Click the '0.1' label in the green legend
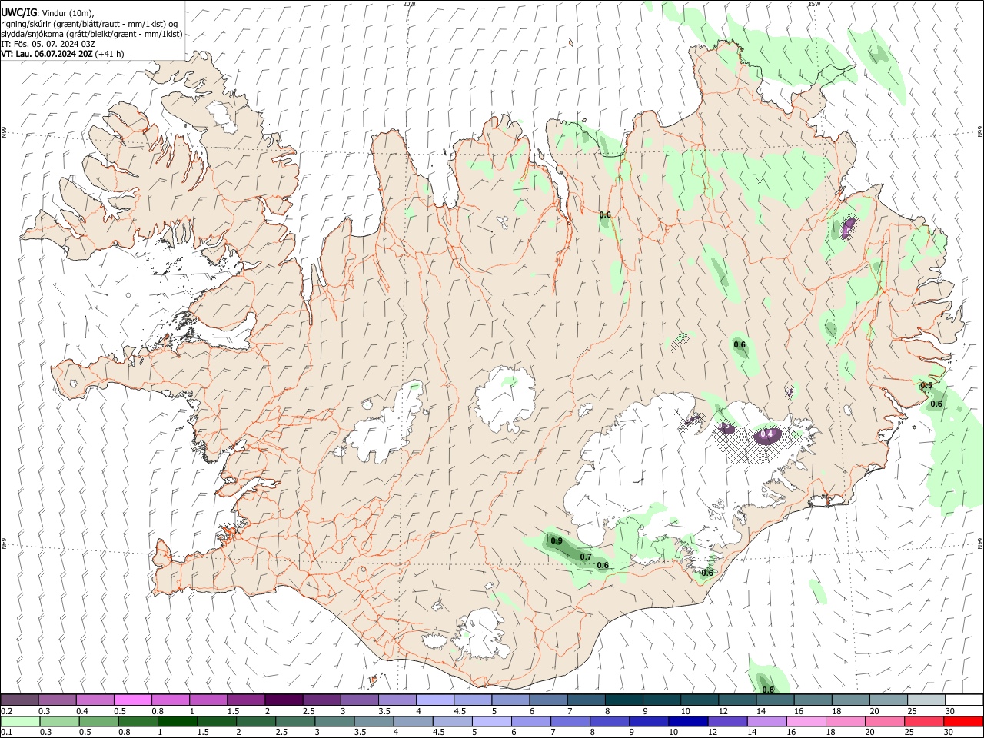Image resolution: width=984 pixels, height=738 pixels. [x=6, y=733]
